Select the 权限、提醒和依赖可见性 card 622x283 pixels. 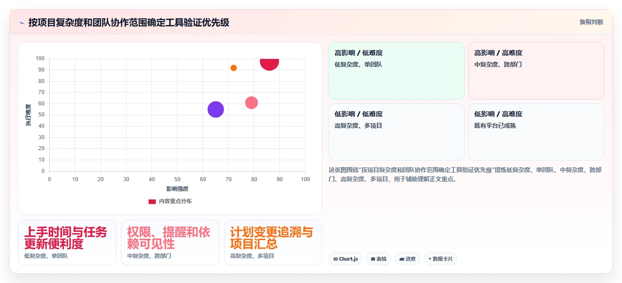point(170,242)
